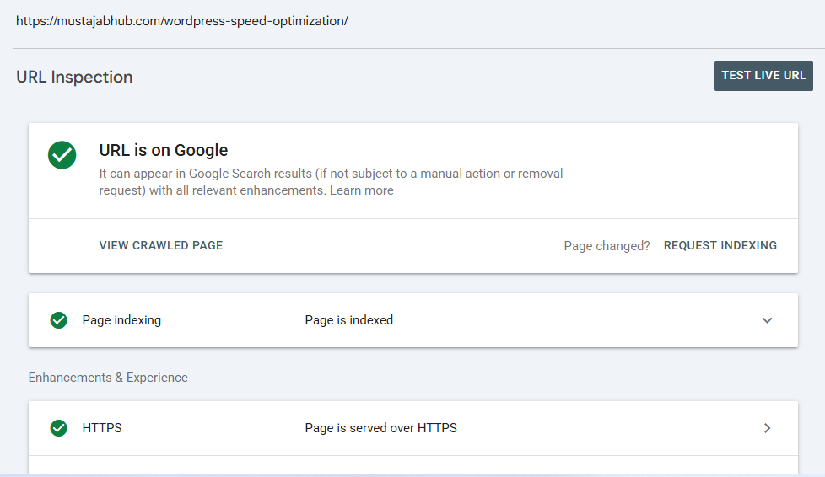Click the inspected URL text at top
This screenshot has height=477, width=825.
(182, 21)
